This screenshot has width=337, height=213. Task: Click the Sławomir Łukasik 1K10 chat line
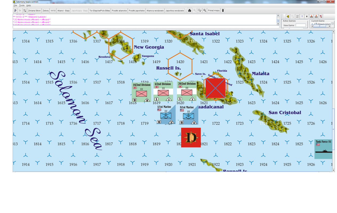tap(30, 17)
